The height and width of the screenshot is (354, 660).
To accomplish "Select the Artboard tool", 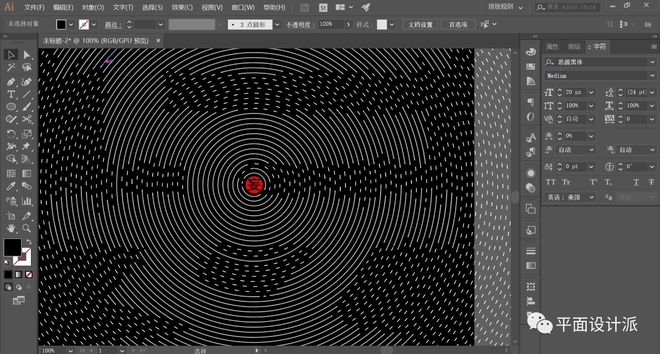I will [11, 216].
